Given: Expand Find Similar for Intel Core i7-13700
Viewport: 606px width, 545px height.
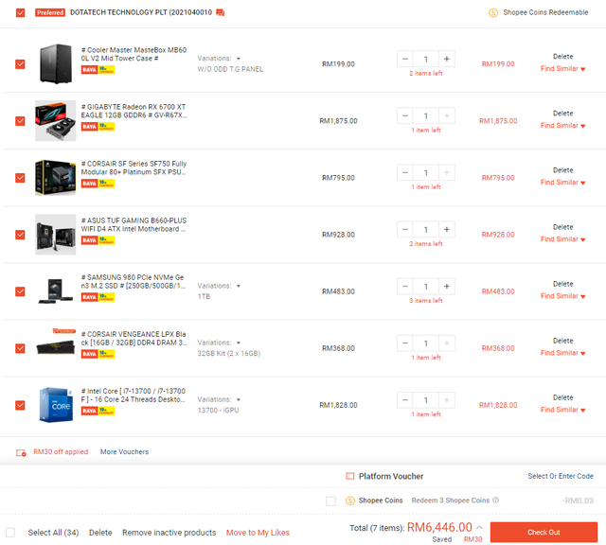Looking at the screenshot, I should point(562,410).
